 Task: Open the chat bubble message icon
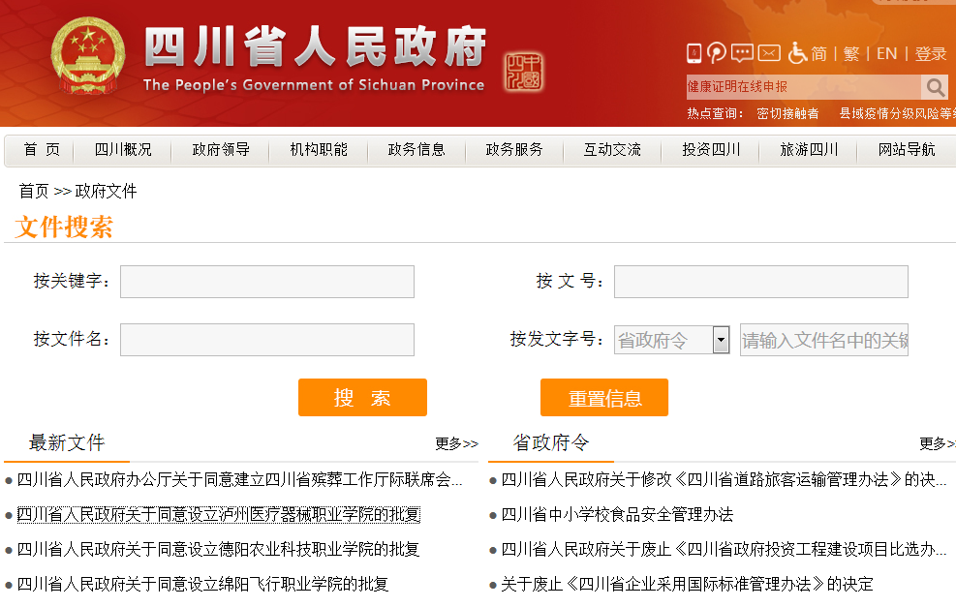click(742, 53)
